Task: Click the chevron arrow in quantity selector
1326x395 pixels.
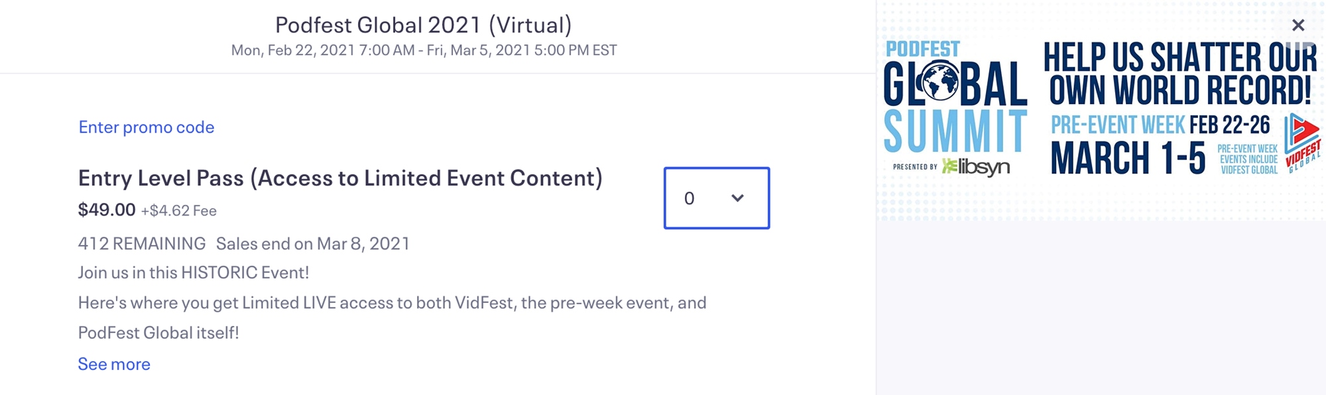Action: click(737, 198)
